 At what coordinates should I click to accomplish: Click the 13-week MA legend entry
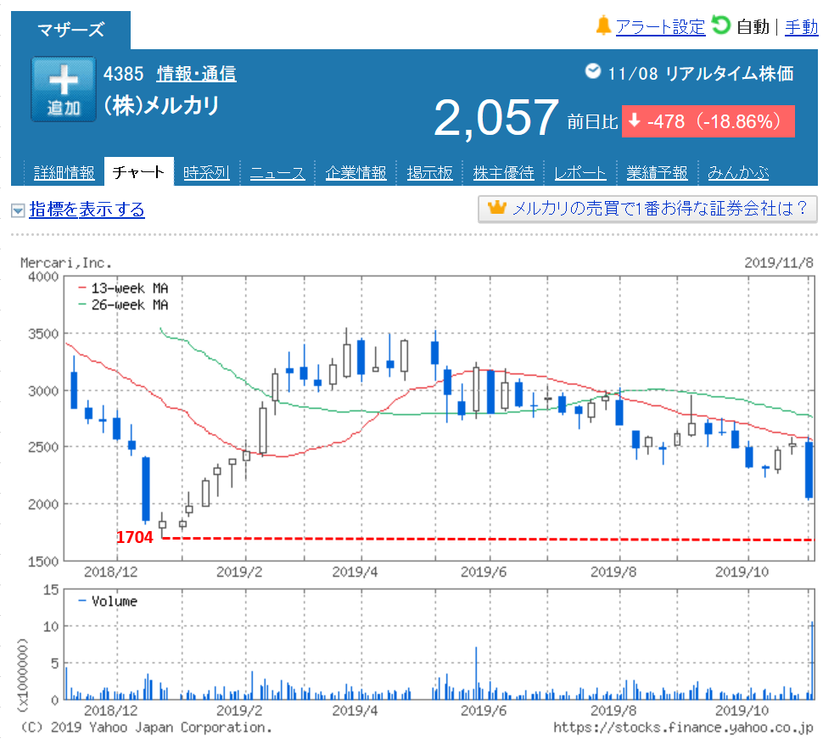click(x=123, y=288)
